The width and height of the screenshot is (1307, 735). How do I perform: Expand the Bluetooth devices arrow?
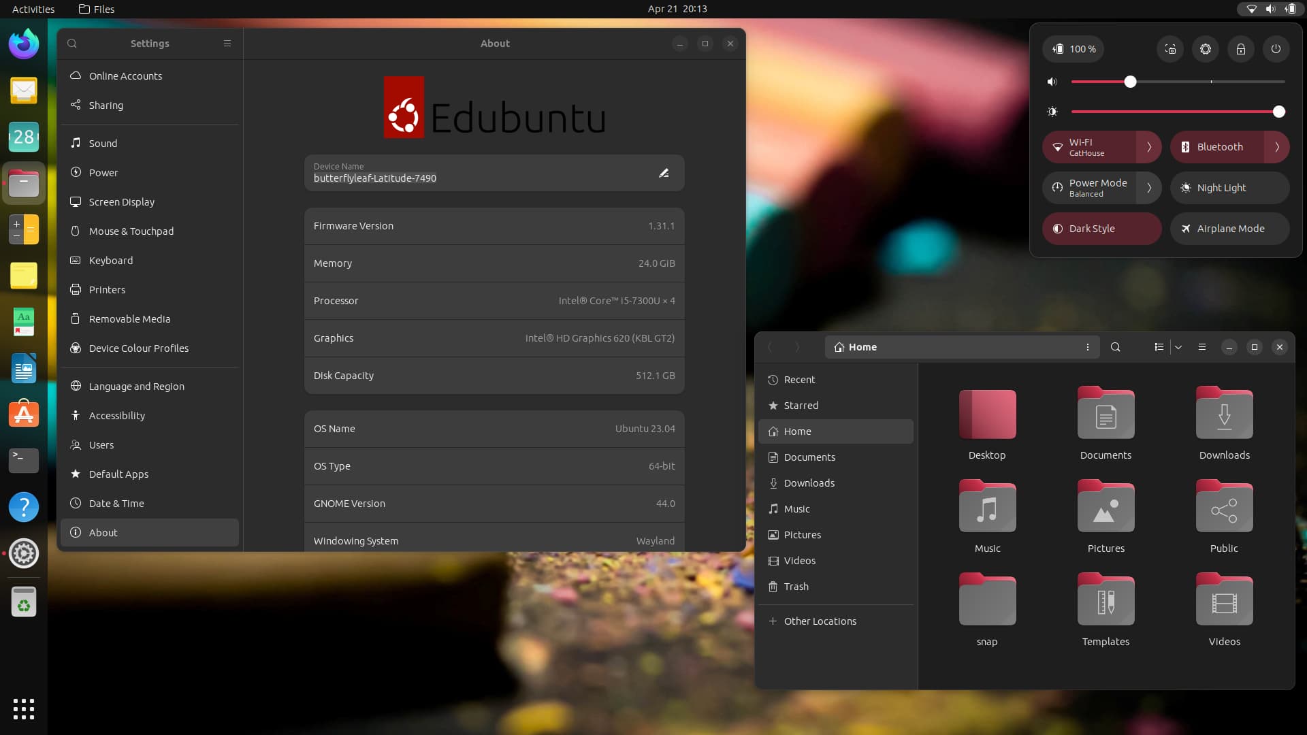point(1276,147)
